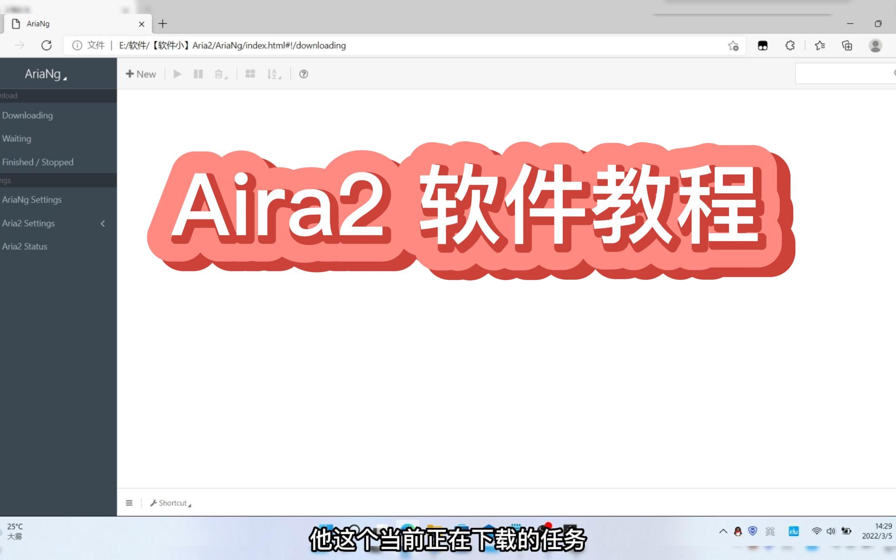Close the AriaNg browser tab
The width and height of the screenshot is (896, 560).
(142, 24)
